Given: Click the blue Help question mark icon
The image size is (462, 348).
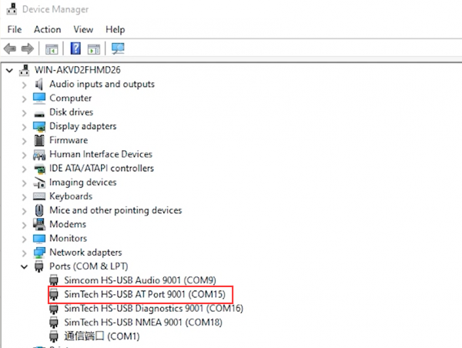Looking at the screenshot, I should [x=75, y=49].
